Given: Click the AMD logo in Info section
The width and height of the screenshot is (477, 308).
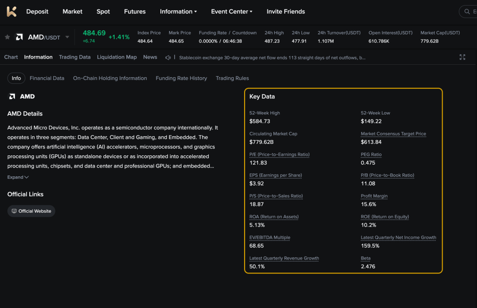Looking at the screenshot, I should 12,96.
